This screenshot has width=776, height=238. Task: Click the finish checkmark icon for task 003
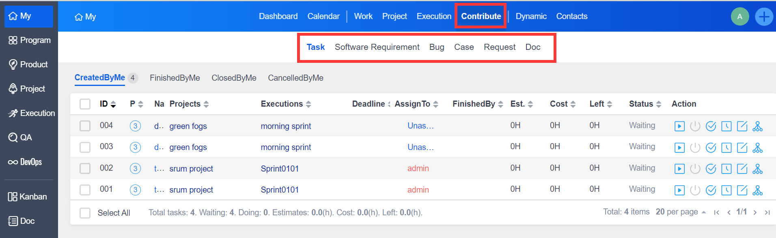711,148
